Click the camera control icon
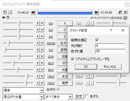The width and height of the screenshot is (130, 101). (x=5, y=12)
